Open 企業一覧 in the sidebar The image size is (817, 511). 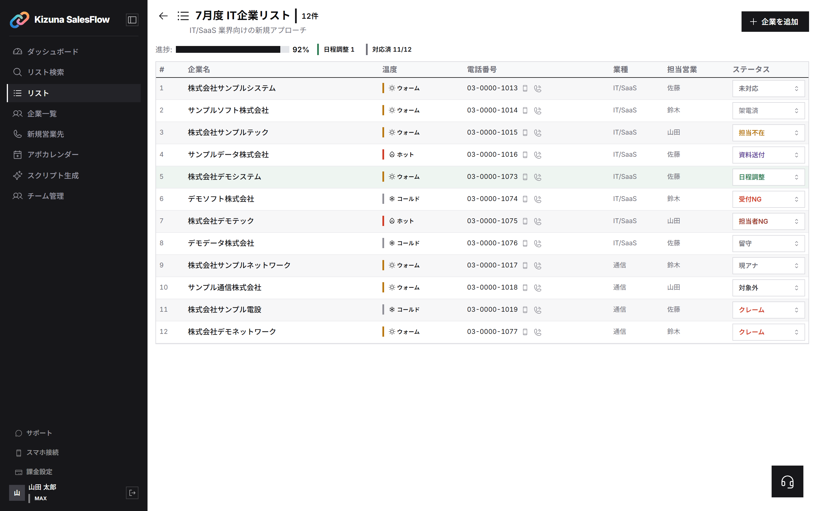click(x=74, y=114)
